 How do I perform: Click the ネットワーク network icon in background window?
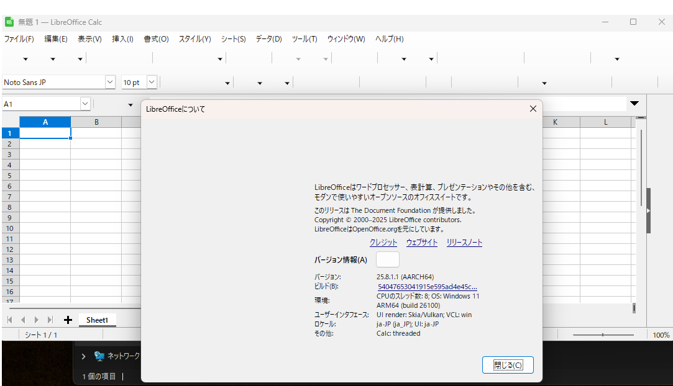(x=99, y=356)
